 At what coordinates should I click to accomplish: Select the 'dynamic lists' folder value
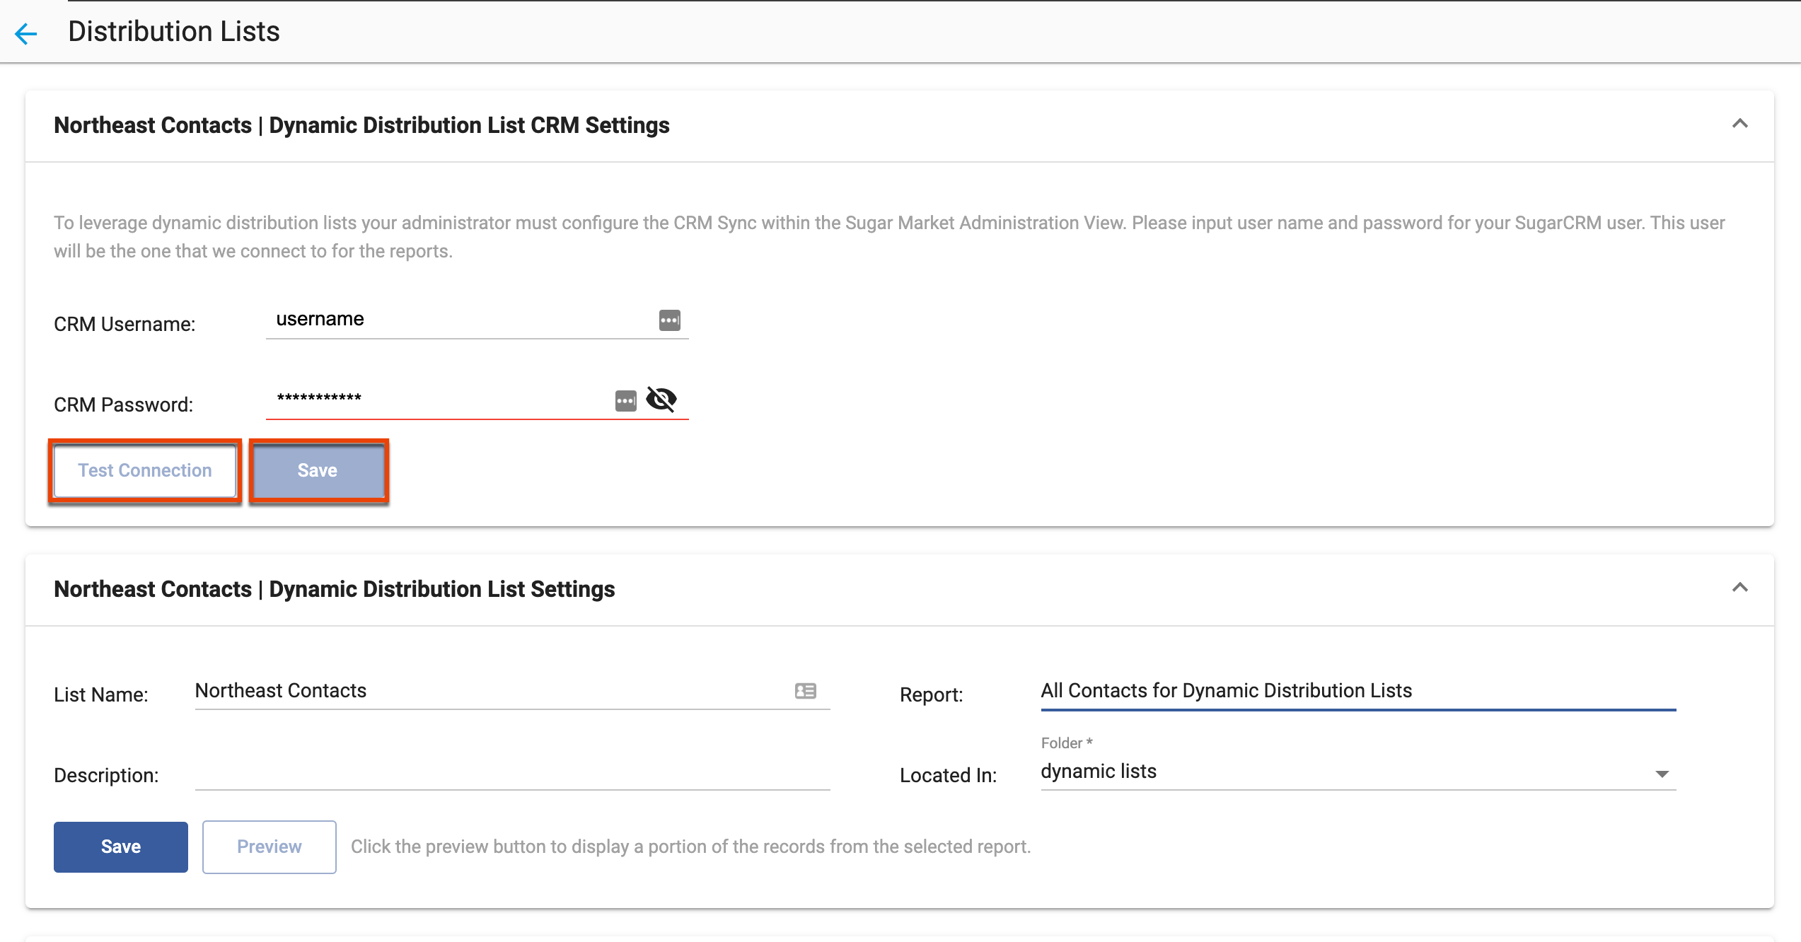coord(1098,772)
